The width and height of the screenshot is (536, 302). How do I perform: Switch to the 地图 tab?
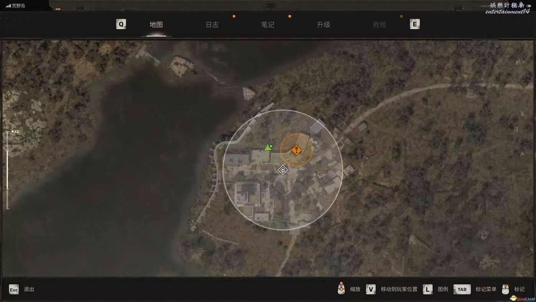pos(156,25)
